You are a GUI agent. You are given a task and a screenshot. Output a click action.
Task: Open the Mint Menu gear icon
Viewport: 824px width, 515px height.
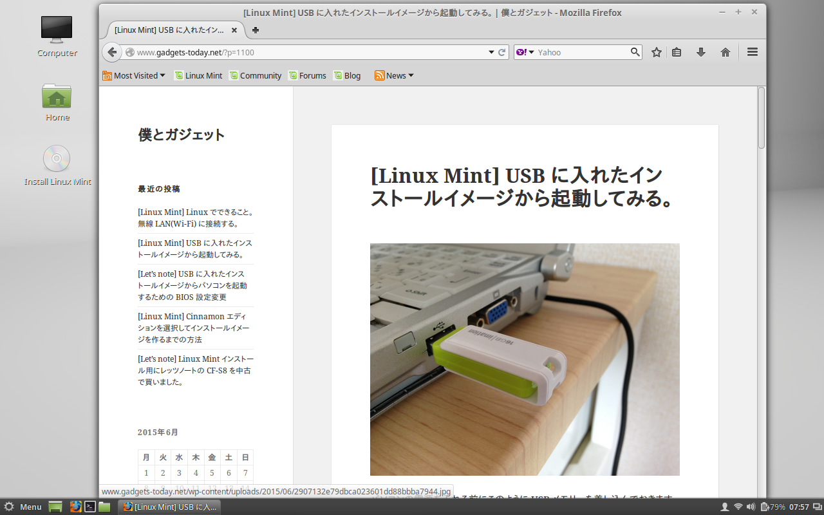10,507
